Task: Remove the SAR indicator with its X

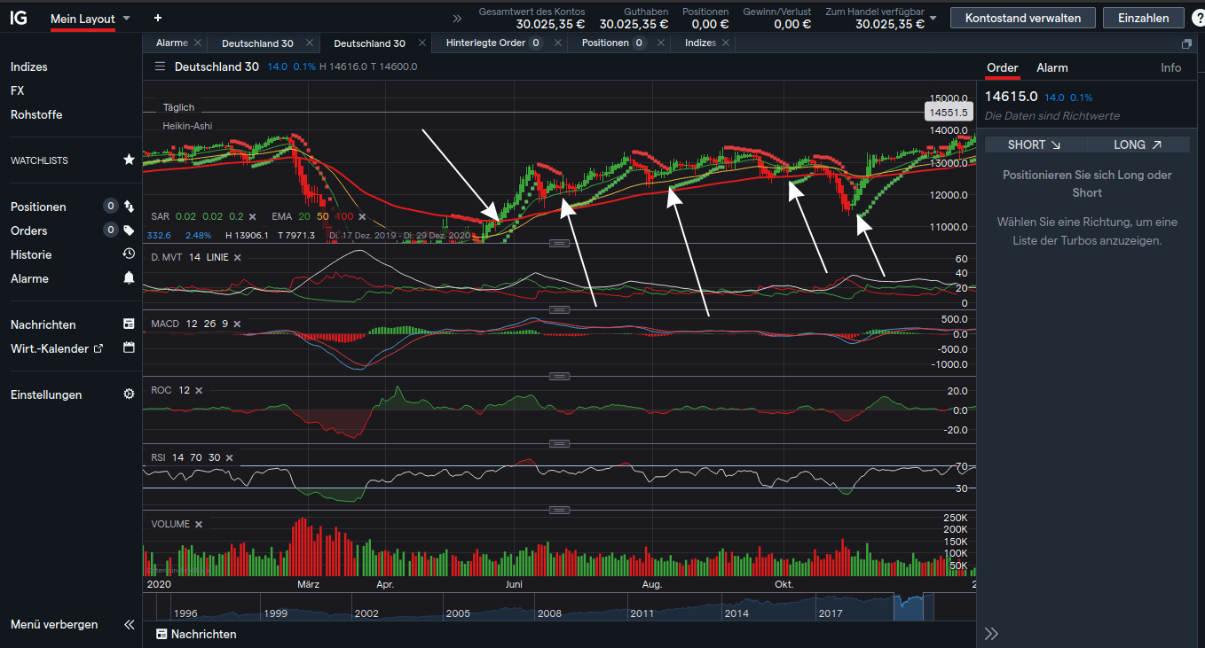Action: pos(252,215)
